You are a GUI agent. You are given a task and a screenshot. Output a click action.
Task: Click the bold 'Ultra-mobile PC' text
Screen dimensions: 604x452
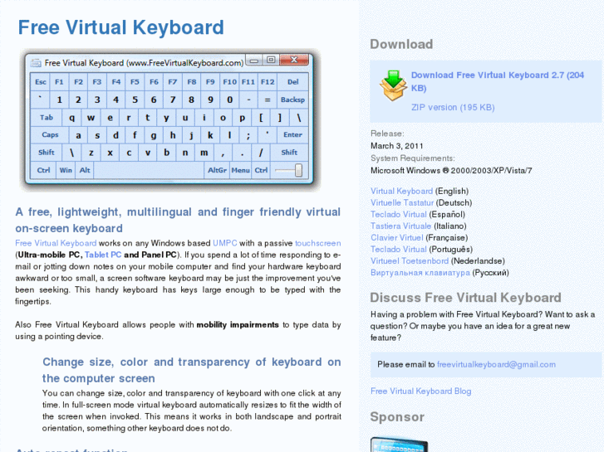(50, 255)
